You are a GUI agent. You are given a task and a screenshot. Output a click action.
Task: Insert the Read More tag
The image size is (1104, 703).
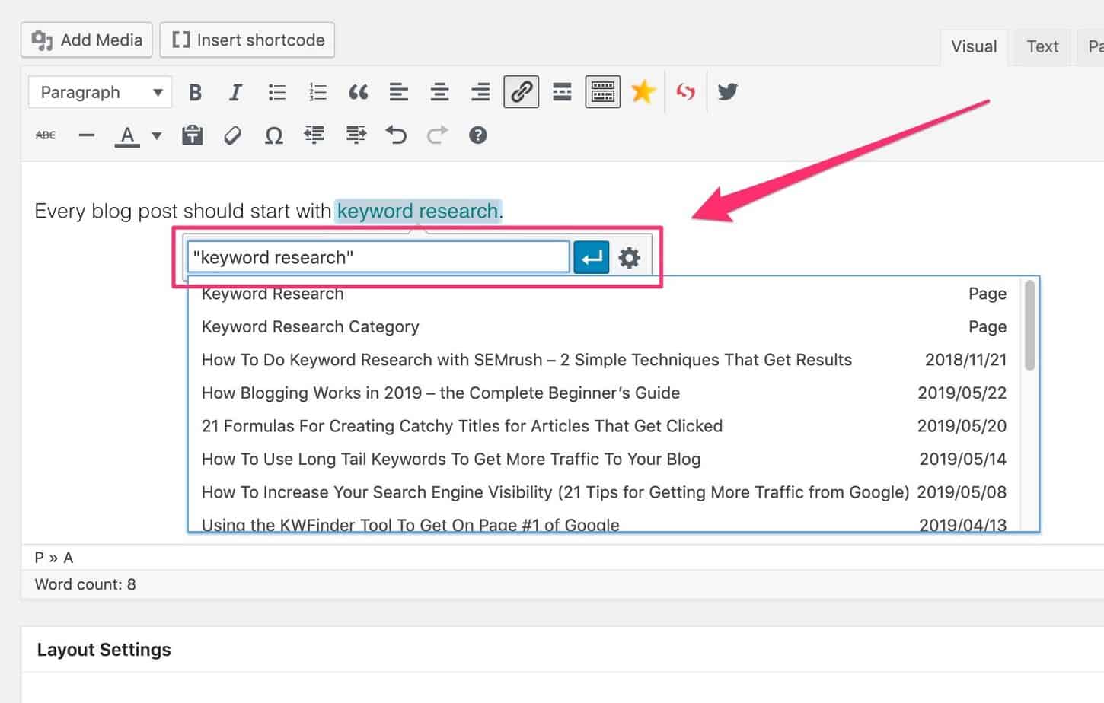562,91
